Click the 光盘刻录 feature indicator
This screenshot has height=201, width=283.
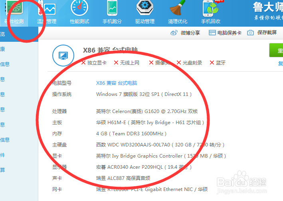coord(189,62)
